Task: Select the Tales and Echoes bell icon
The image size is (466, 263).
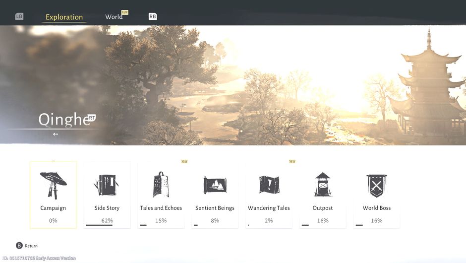Action: pyautogui.click(x=161, y=185)
